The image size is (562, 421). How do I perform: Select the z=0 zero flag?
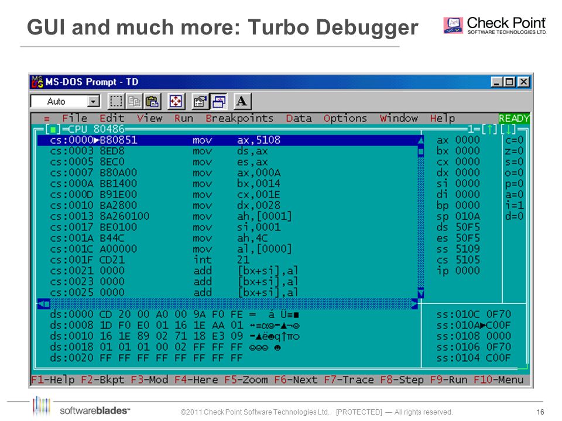pyautogui.click(x=515, y=151)
